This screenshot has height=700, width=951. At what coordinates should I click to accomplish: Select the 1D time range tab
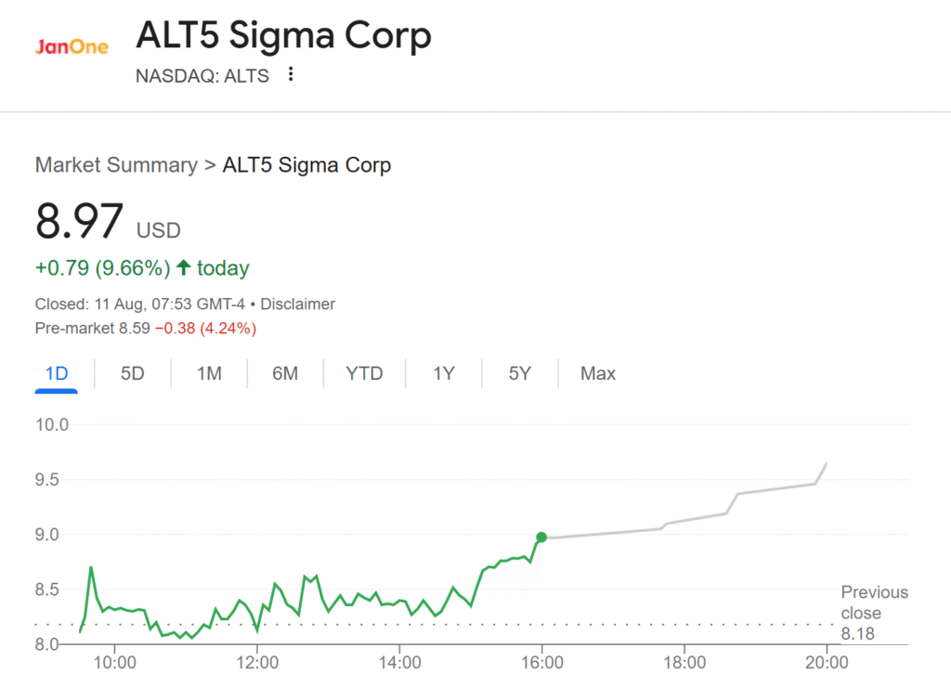point(57,374)
